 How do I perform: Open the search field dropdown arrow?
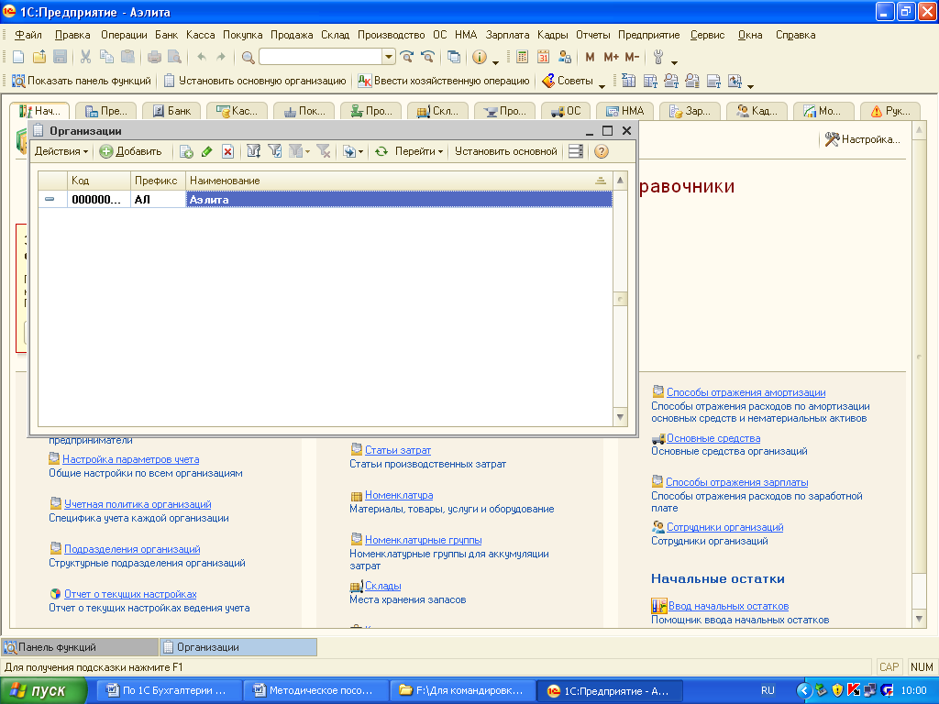(389, 57)
